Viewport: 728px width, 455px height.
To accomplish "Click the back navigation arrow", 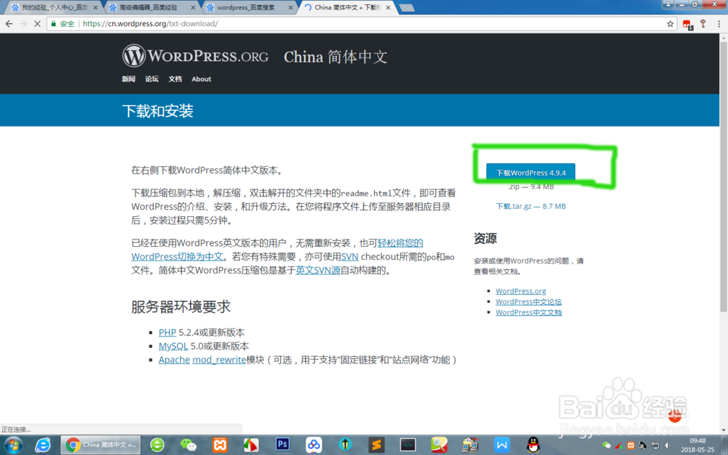I will (x=9, y=23).
